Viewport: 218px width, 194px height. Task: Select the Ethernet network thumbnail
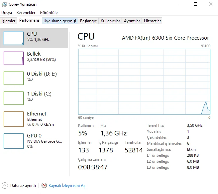[x=14, y=119]
